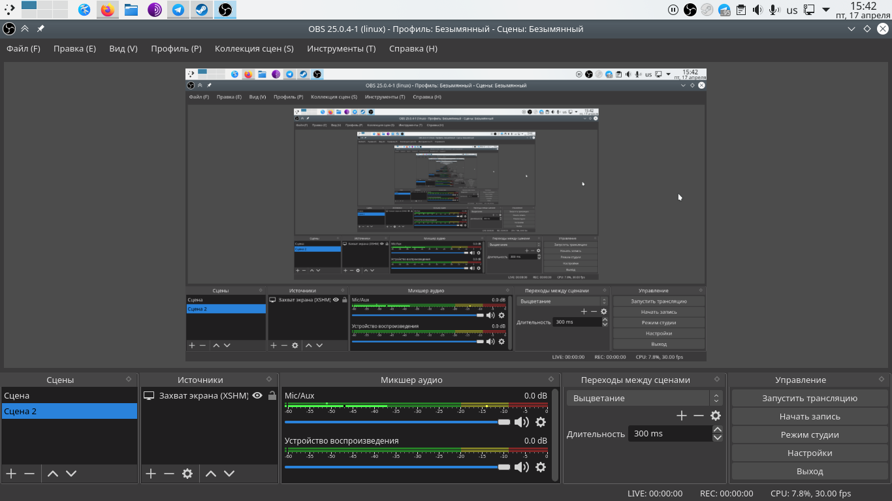Hide the Захват экрана source with eye
This screenshot has height=501, width=892.
click(x=257, y=395)
